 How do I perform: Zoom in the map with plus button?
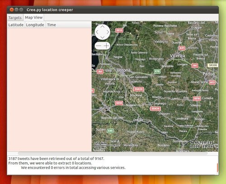pos(107,46)
